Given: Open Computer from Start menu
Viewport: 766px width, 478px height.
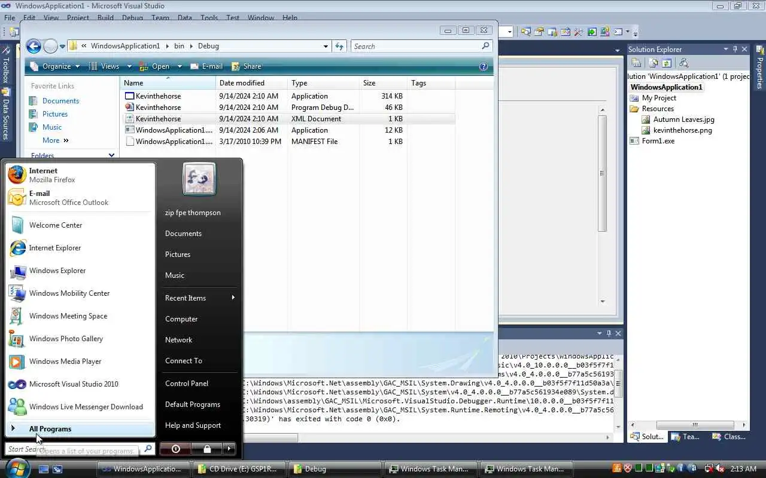Looking at the screenshot, I should (x=181, y=319).
